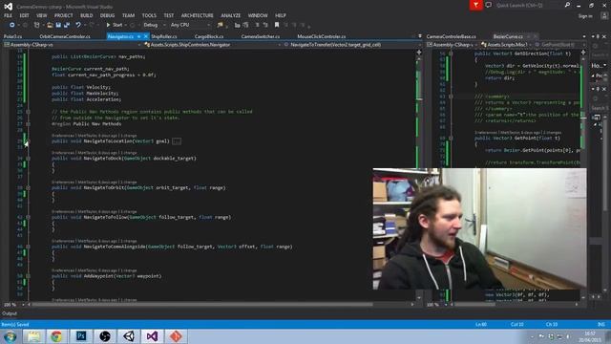Image resolution: width=611 pixels, height=344 pixels.
Task: Click the Undo arrow icon
Action: tap(78, 25)
